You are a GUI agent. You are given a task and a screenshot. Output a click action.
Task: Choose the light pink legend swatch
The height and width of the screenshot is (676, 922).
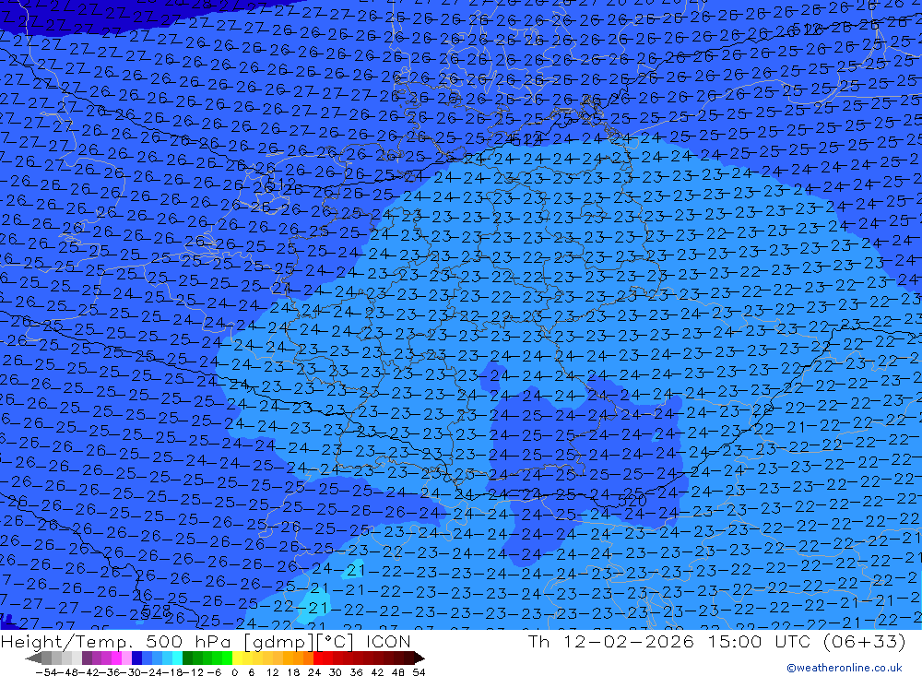[126, 658]
